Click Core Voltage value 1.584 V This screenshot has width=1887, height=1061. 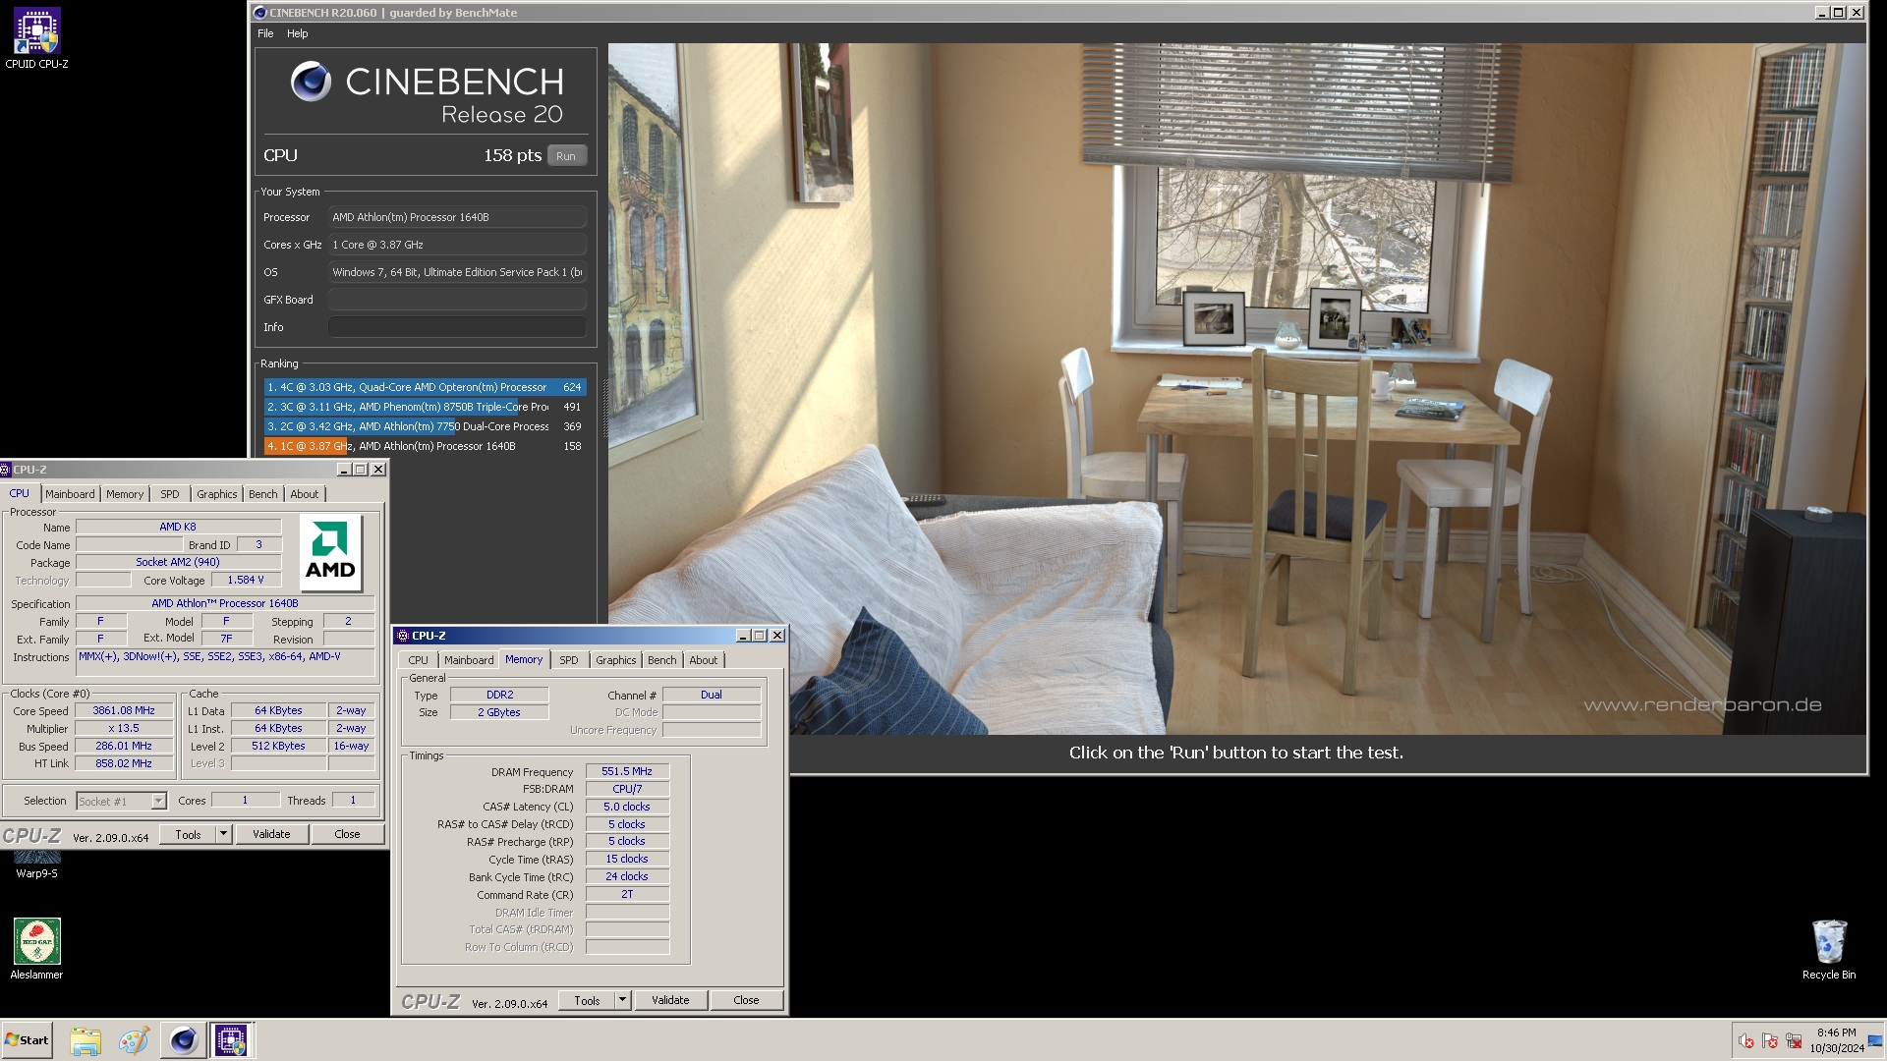point(246,580)
